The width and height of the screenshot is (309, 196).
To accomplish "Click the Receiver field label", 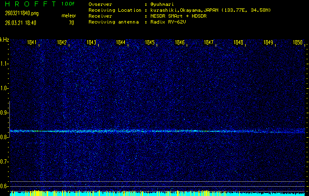I will [100, 16].
